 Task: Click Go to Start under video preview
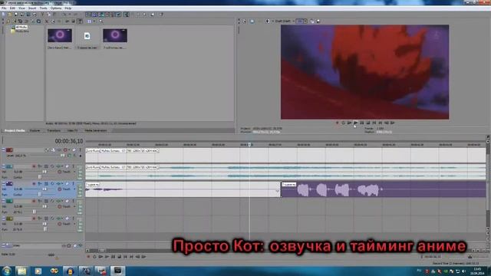tap(374, 123)
